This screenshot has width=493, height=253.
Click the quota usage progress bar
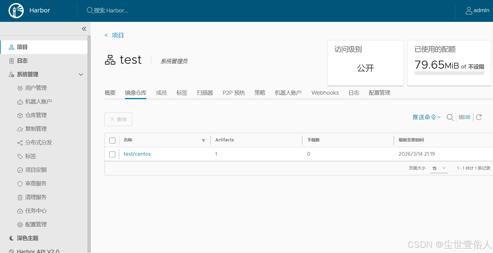tap(449, 73)
